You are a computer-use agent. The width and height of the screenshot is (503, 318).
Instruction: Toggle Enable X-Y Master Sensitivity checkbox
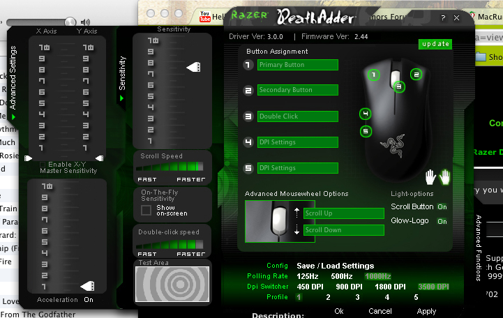pos(43,165)
